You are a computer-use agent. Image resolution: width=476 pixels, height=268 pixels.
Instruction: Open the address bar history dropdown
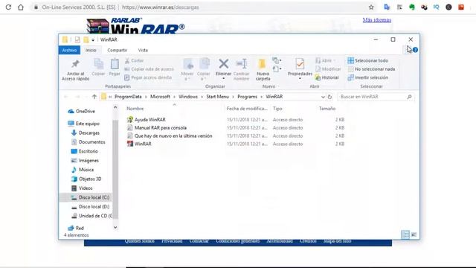323,97
